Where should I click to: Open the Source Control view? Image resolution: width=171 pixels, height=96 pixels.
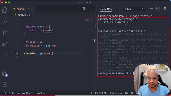(x=5, y=32)
